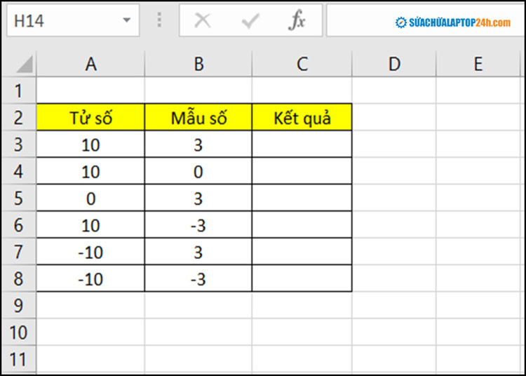Select column D header
This screenshot has width=526, height=376.
coord(393,65)
